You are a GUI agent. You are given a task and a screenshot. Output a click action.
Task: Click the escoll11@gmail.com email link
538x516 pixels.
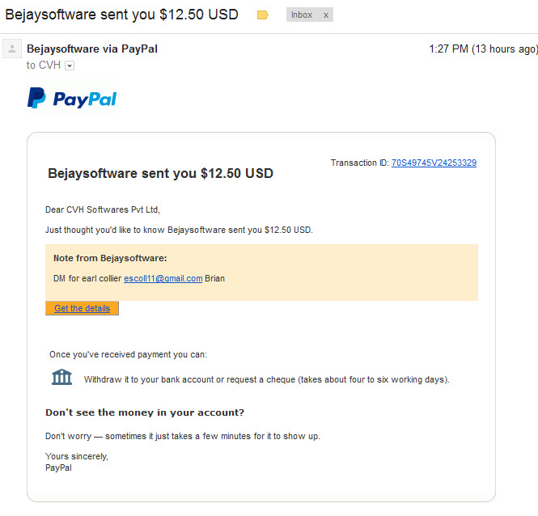[163, 278]
